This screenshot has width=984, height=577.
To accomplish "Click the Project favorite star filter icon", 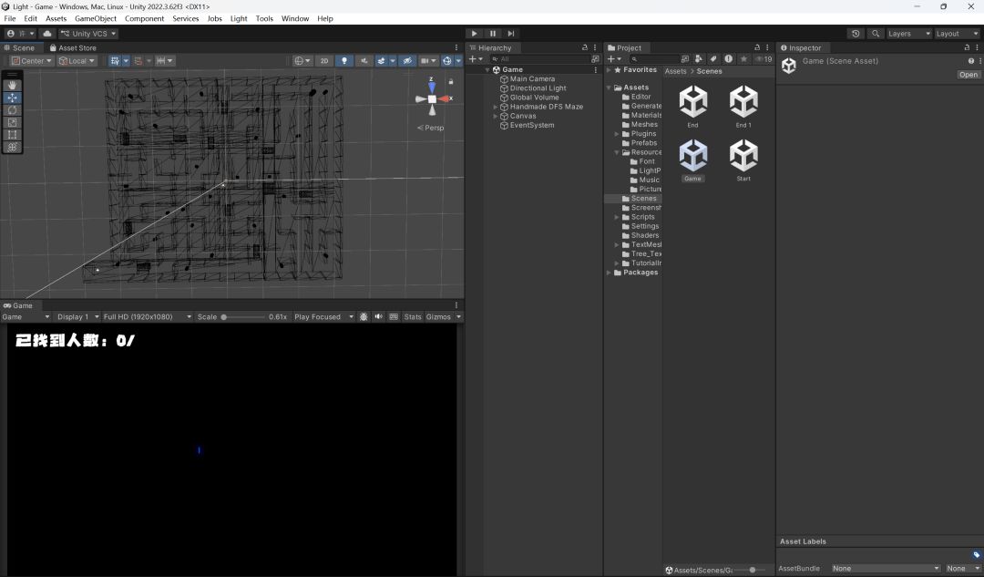I will tap(743, 59).
